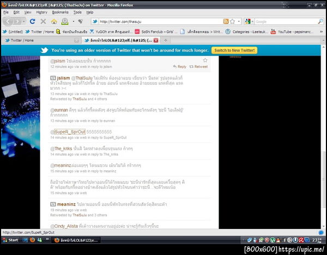Viewport: 327px width, 255px height.
Task: Open the Windows Start button
Action: coord(10,240)
